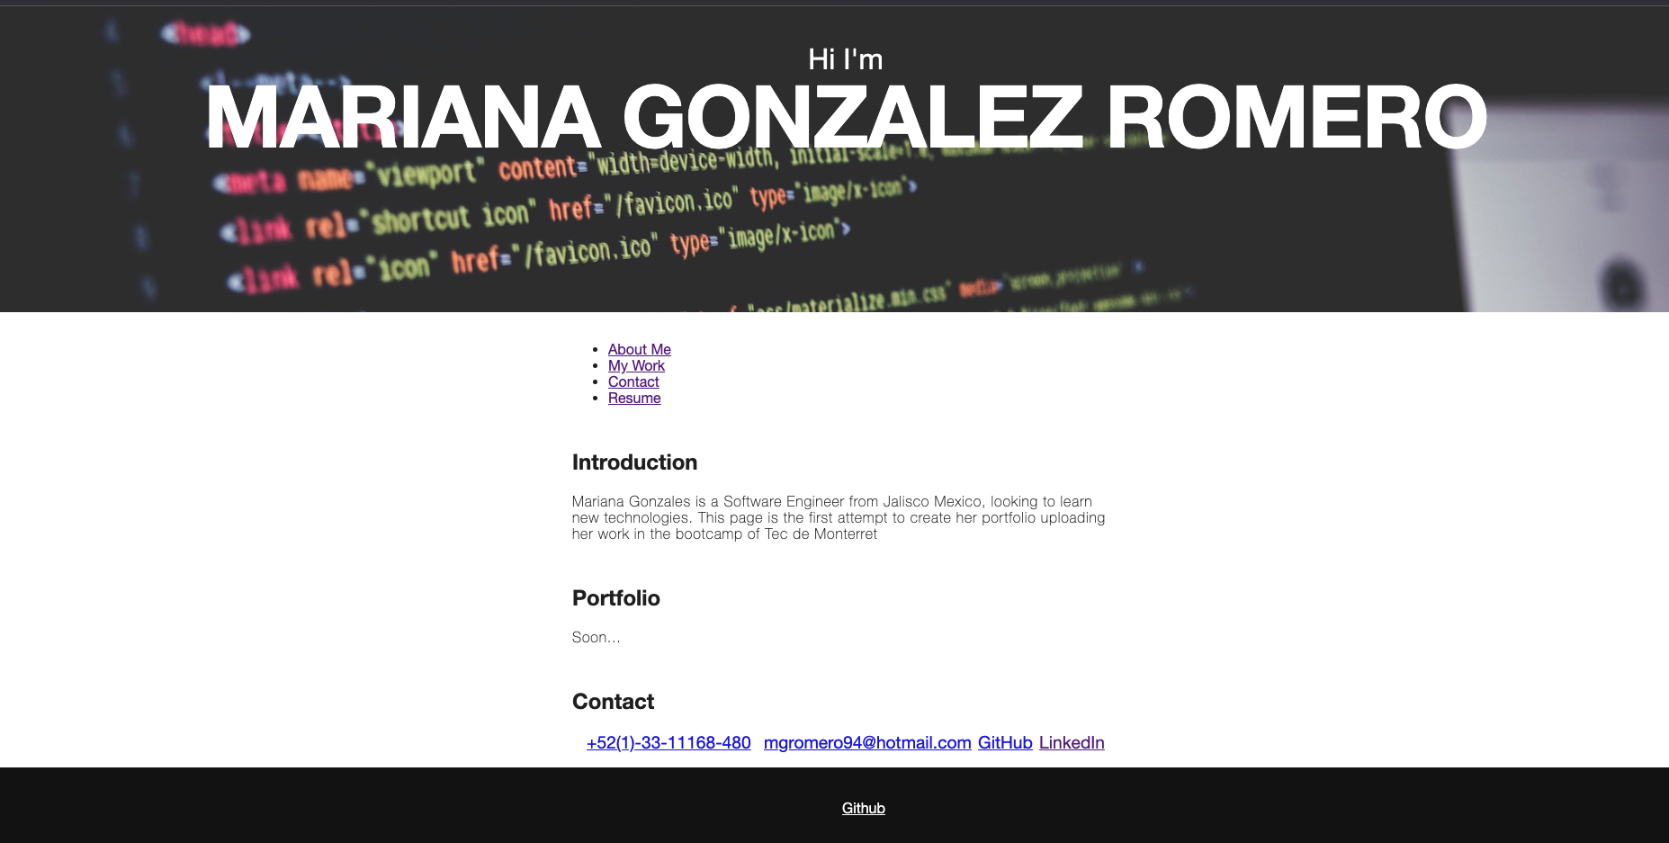Screen dimensions: 1669x843
Task: Go to the My Work link
Action: click(636, 365)
